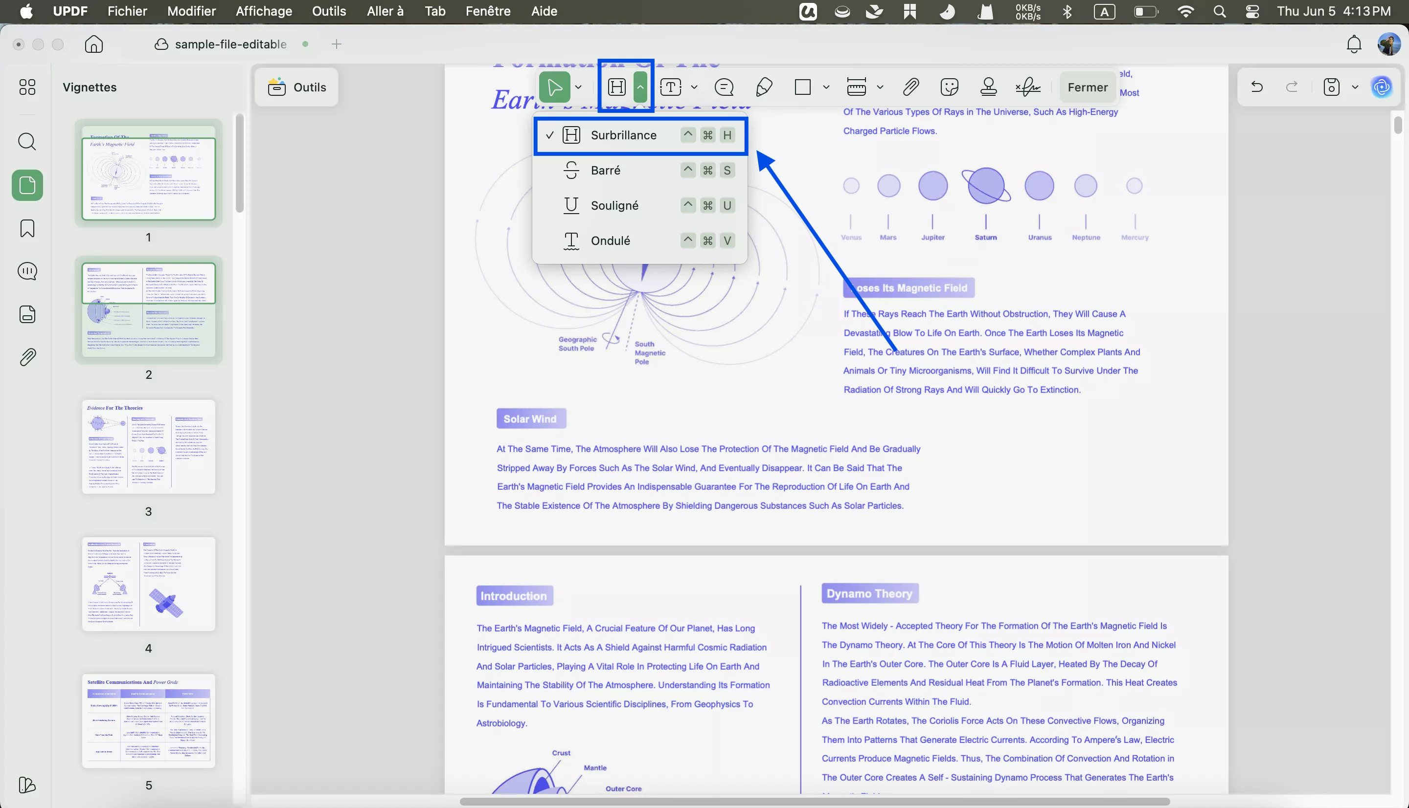
Task: Expand save options dropdown arrow
Action: [1355, 87]
